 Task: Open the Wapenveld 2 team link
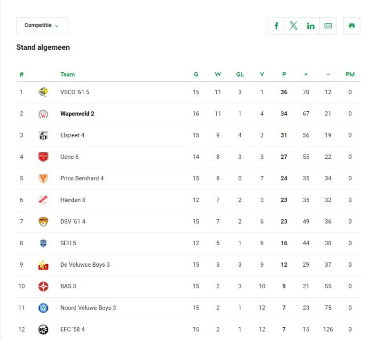[77, 114]
